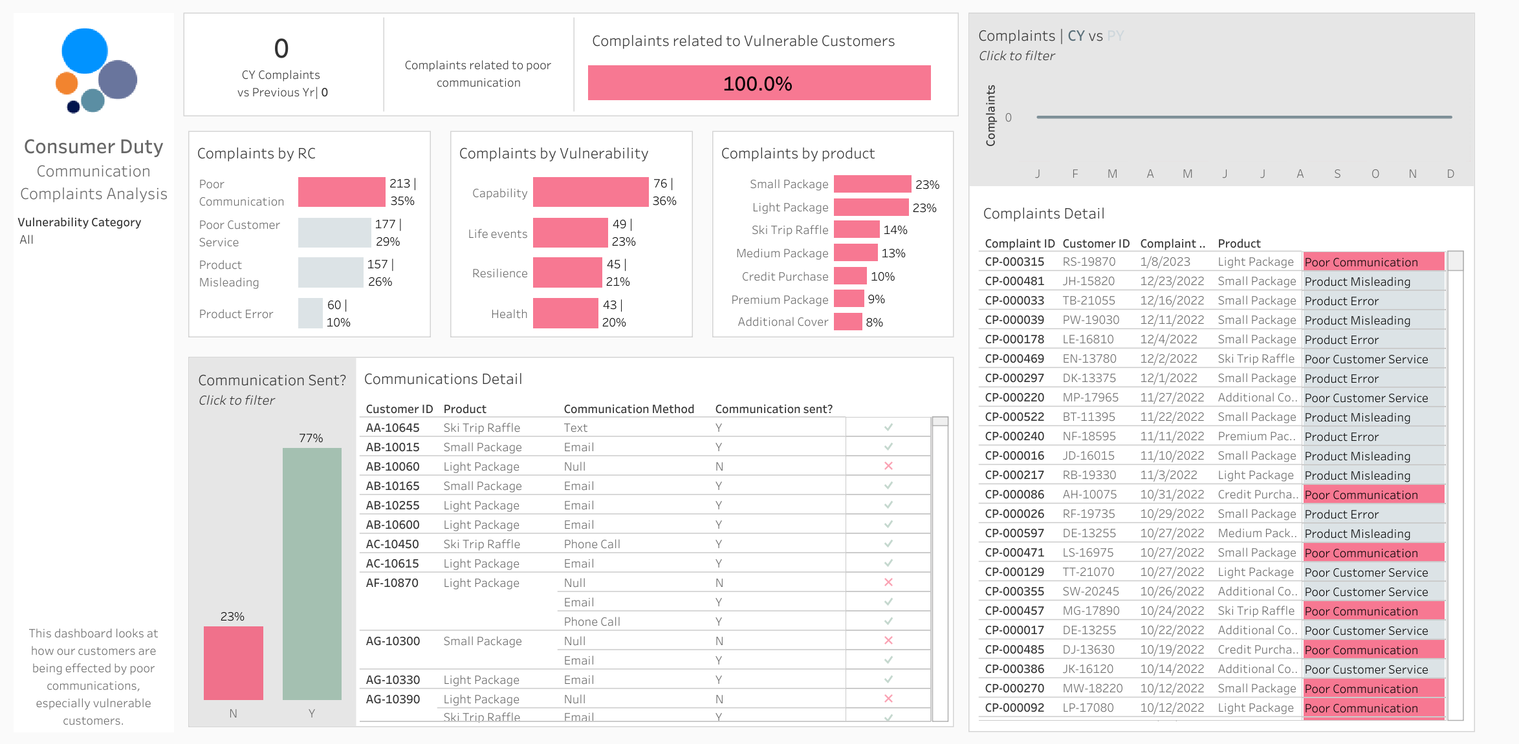Click the red X icon for AG-10300

point(888,641)
